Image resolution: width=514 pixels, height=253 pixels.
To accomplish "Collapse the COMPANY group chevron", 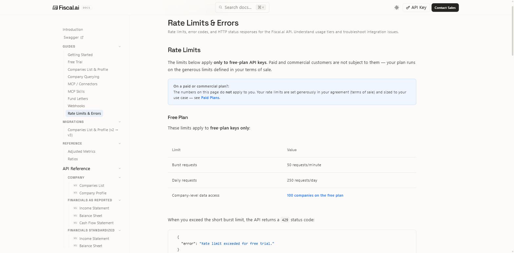I will (120, 178).
